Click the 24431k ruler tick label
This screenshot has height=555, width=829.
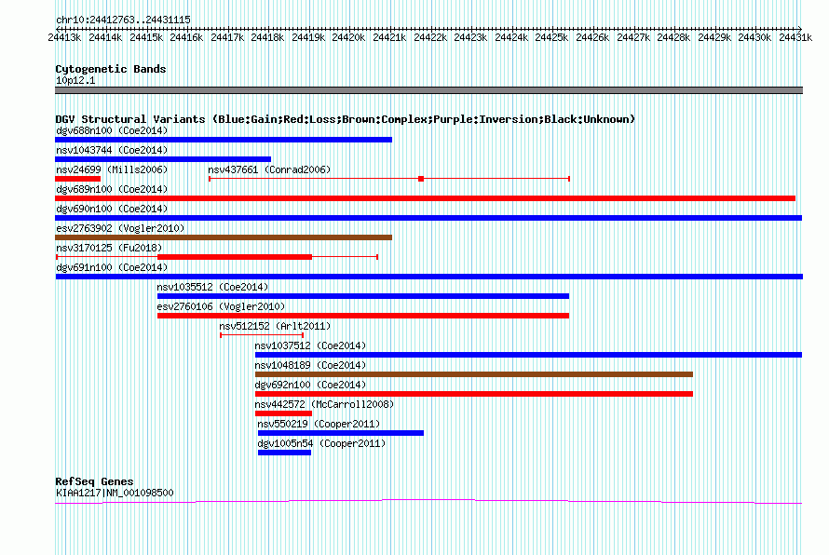click(795, 37)
